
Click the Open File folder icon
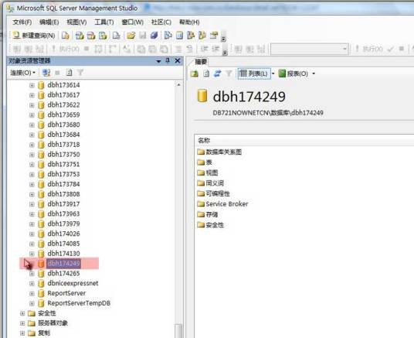tap(131, 35)
